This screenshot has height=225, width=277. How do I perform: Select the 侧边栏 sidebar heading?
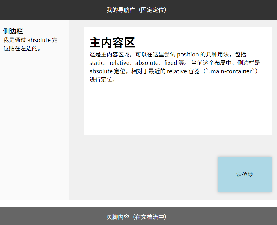[x=13, y=31]
